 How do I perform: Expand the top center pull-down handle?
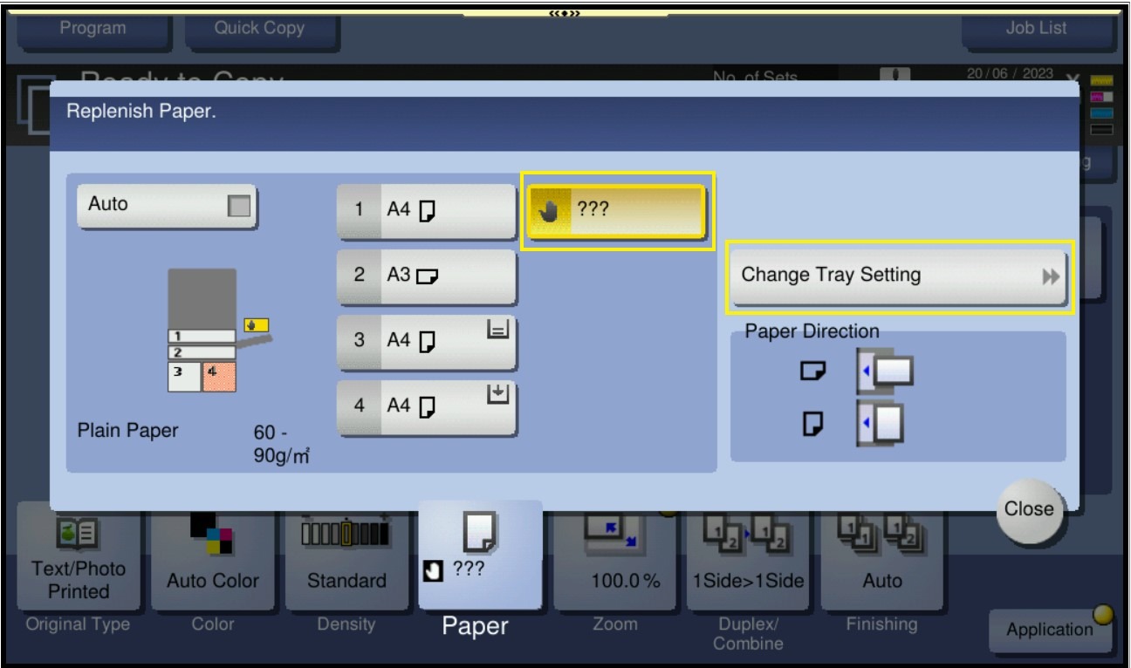tap(565, 12)
